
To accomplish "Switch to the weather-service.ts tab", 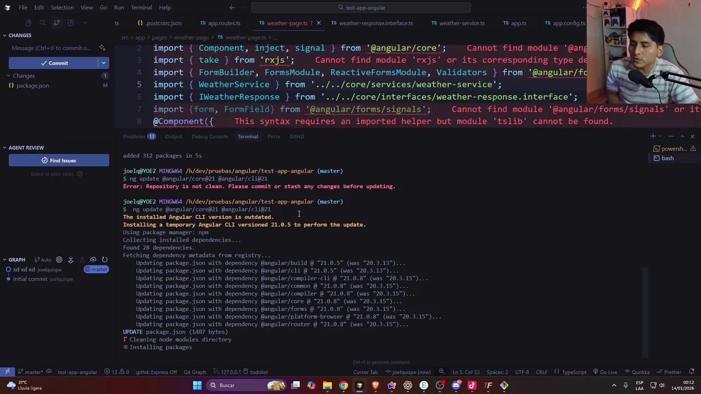I will pos(458,23).
